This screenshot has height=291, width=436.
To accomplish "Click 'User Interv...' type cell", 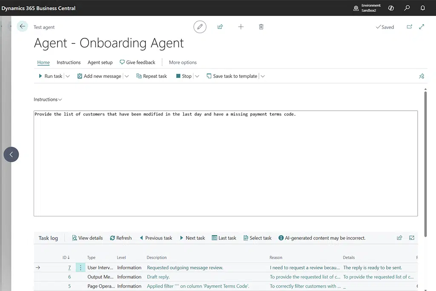I will pos(100,268).
